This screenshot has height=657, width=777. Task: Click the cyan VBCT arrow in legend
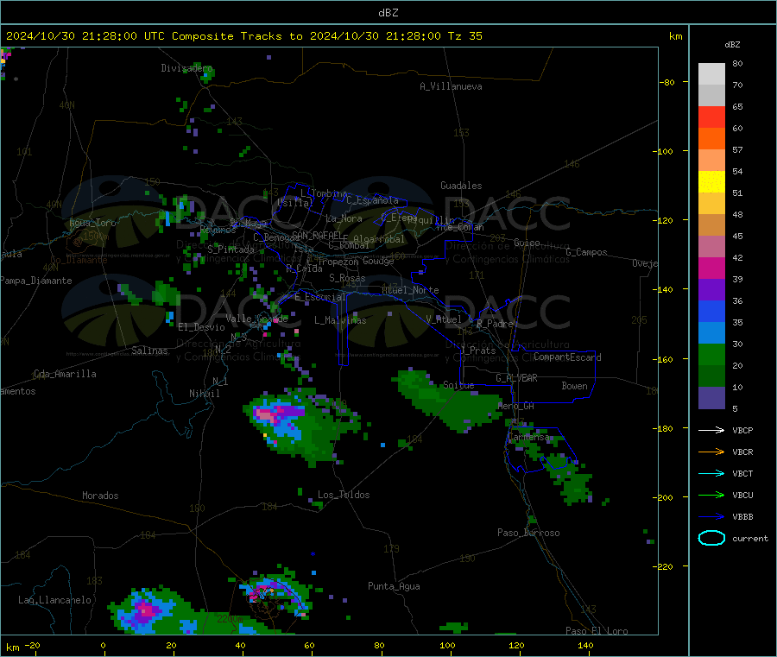click(x=711, y=473)
